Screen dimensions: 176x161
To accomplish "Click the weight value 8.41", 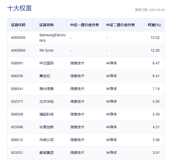I will [156, 76].
